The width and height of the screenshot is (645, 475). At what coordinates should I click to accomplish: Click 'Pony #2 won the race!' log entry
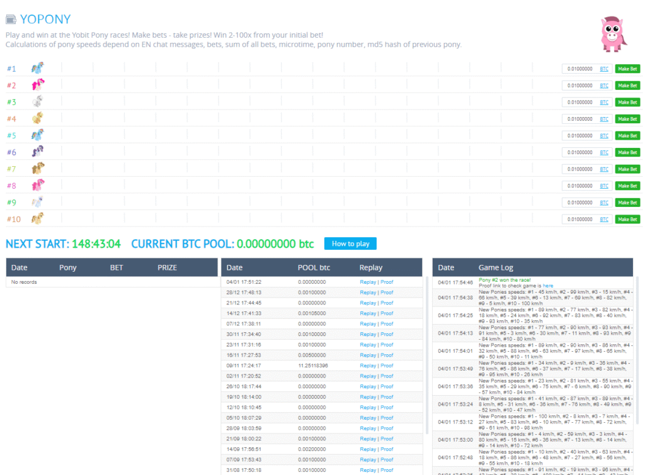[x=505, y=280]
